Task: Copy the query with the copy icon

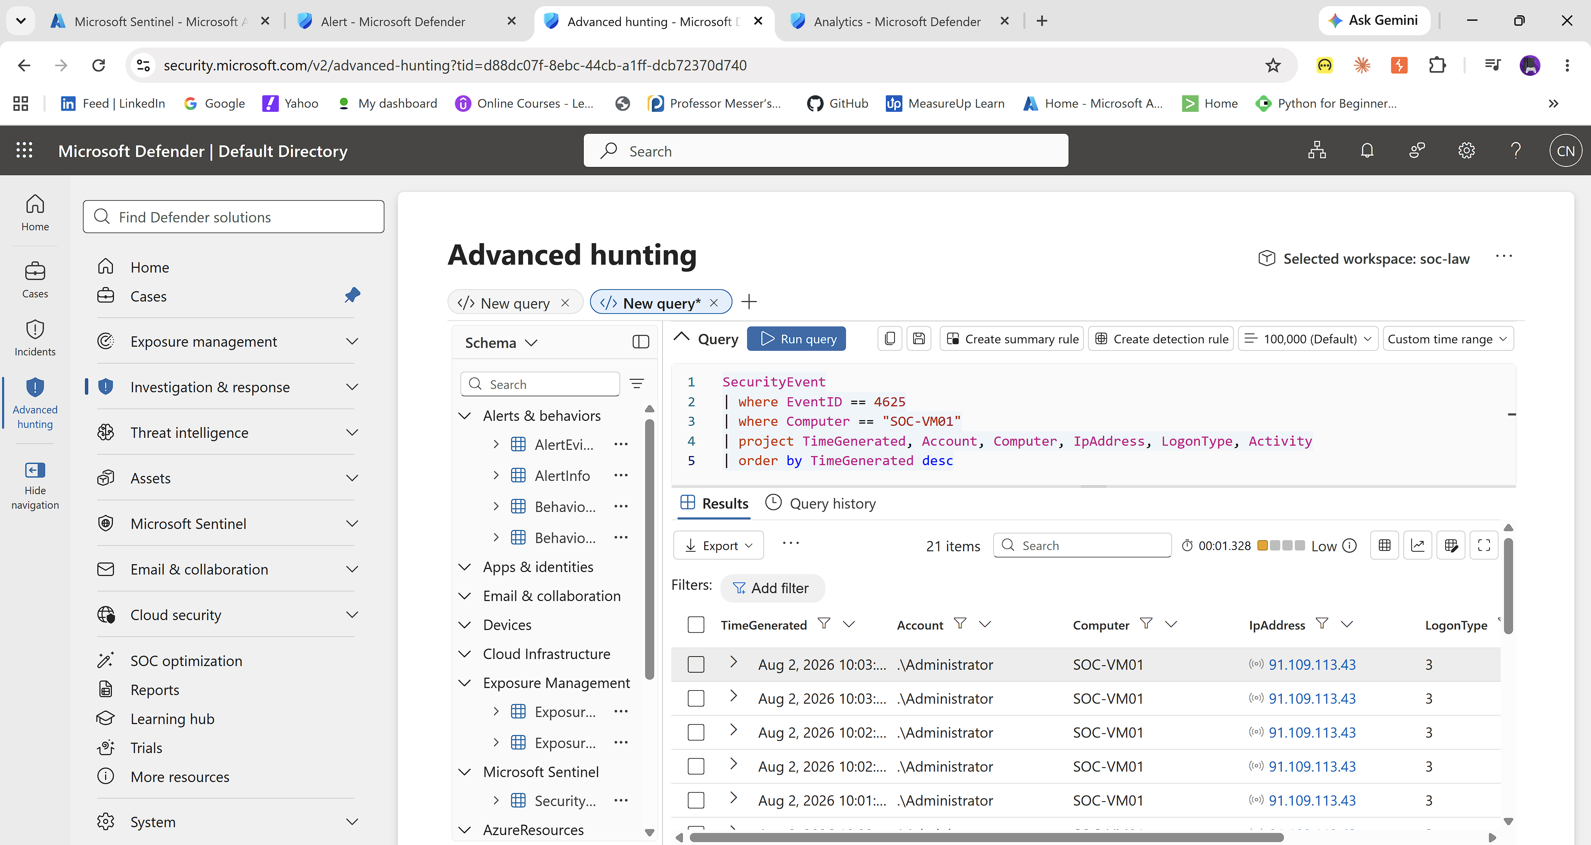Action: (x=890, y=338)
